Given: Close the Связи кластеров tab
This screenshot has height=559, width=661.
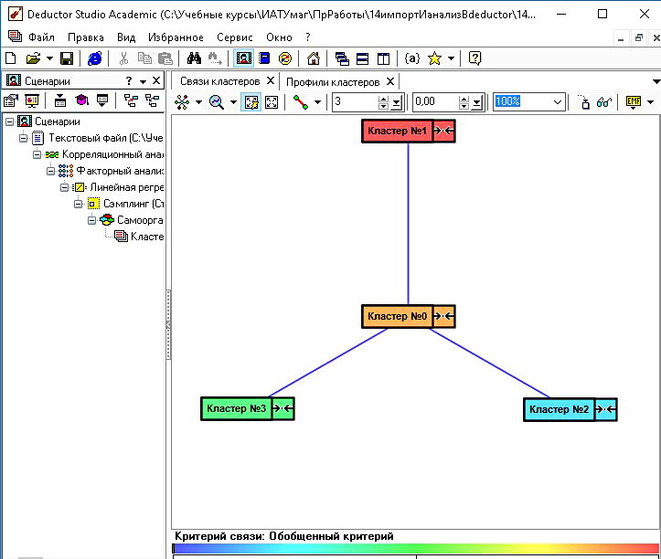Looking at the screenshot, I should click(271, 80).
